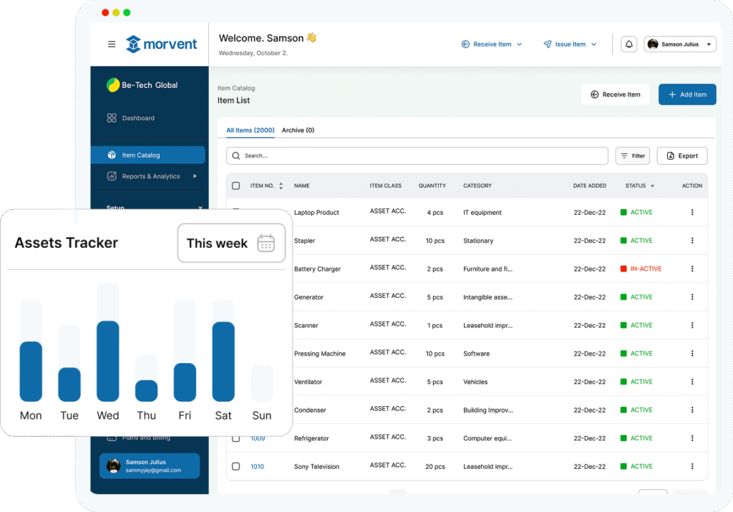Click the Export button
This screenshot has width=733, height=512.
tap(681, 156)
